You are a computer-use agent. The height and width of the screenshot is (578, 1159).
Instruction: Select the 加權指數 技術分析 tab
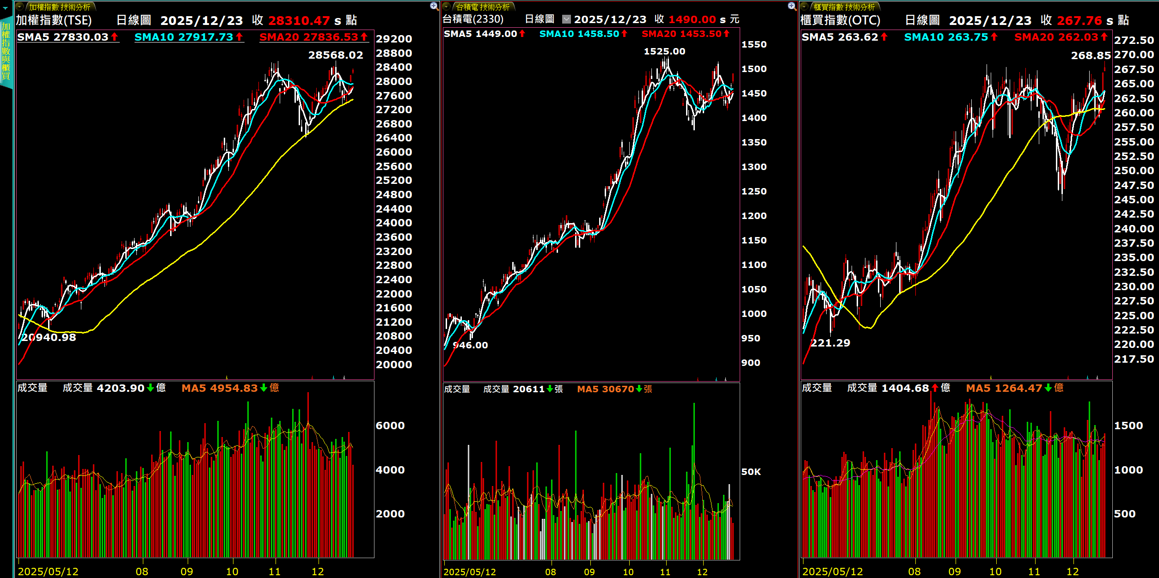[x=60, y=7]
